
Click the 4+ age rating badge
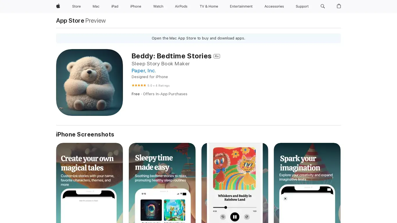(217, 56)
